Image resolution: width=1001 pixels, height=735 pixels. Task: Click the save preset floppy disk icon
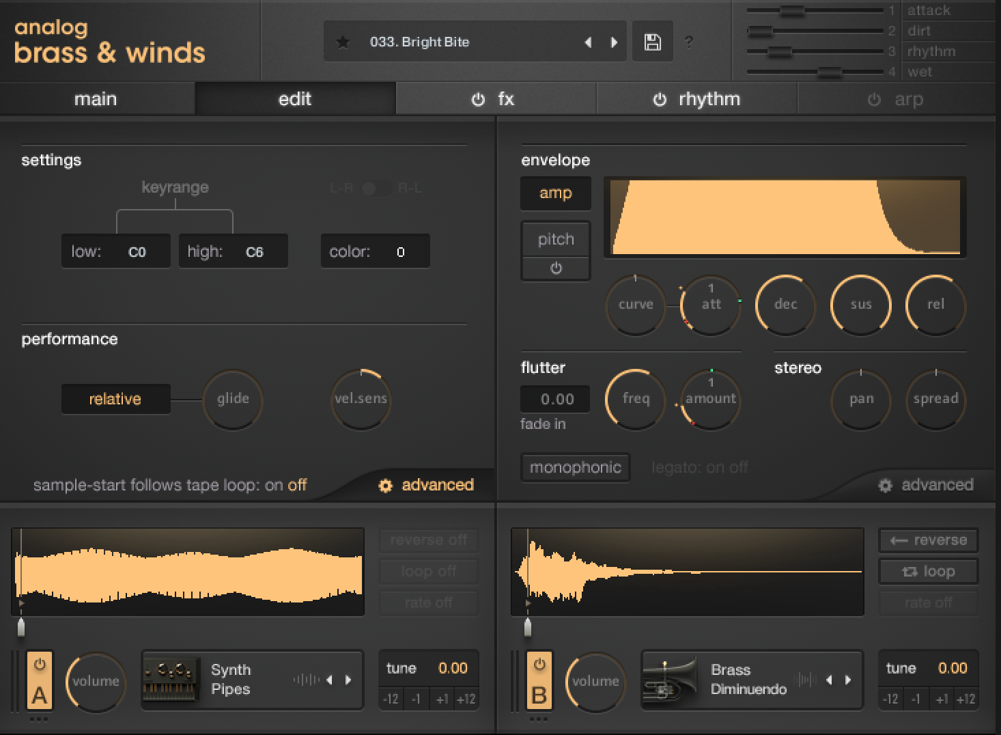point(652,42)
